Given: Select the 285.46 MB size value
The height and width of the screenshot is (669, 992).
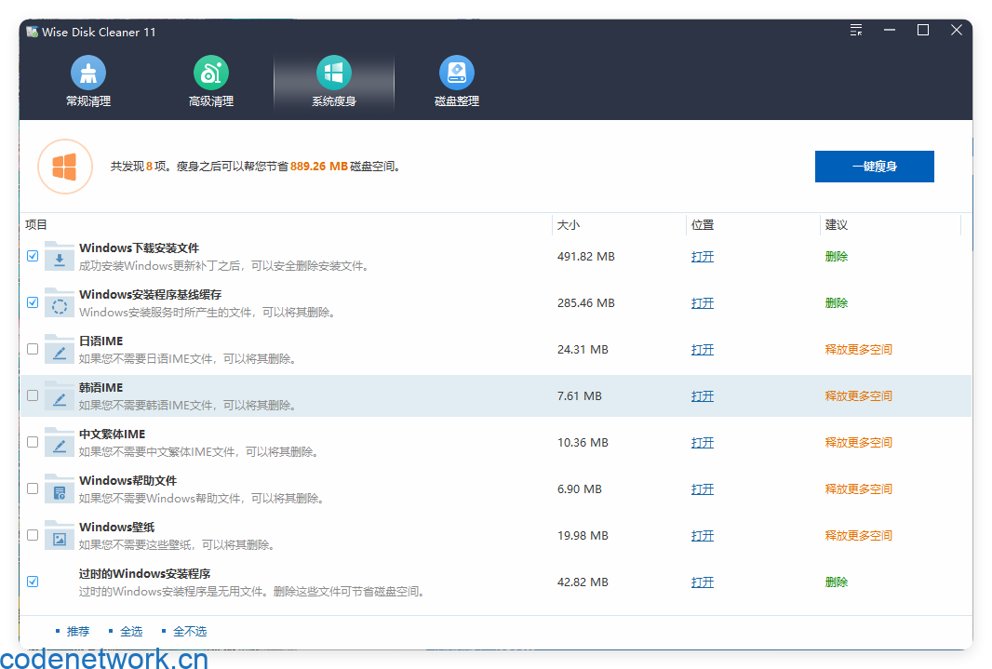Looking at the screenshot, I should pyautogui.click(x=586, y=303).
